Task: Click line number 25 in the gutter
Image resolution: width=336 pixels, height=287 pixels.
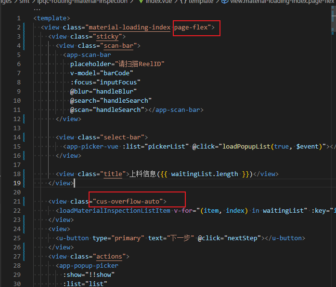Action: (18, 238)
